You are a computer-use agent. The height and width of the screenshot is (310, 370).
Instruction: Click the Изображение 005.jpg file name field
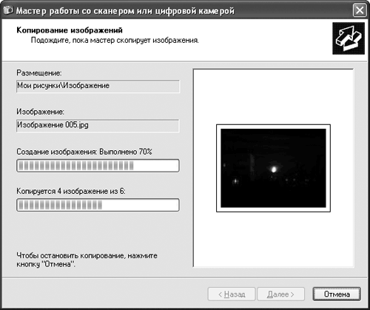[x=98, y=126]
